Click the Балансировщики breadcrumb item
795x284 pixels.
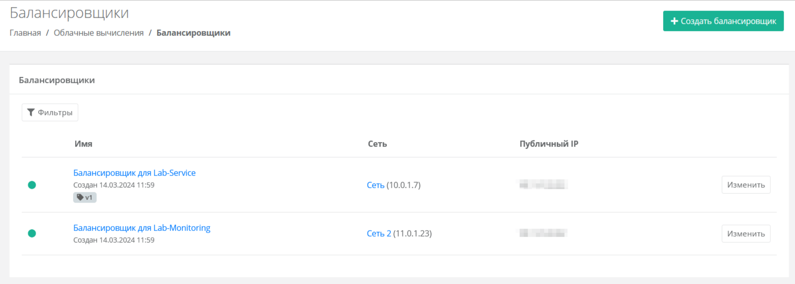point(193,33)
